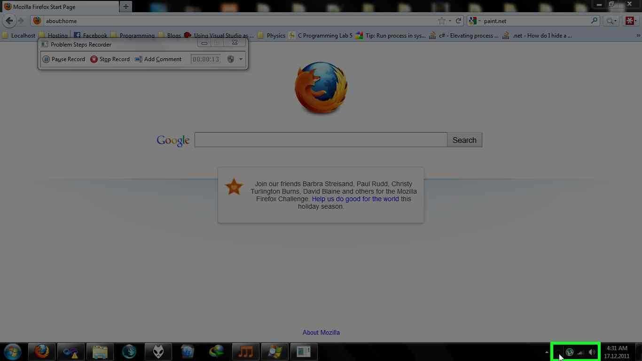
Task: Bookmark this page with star icon
Action: click(441, 21)
